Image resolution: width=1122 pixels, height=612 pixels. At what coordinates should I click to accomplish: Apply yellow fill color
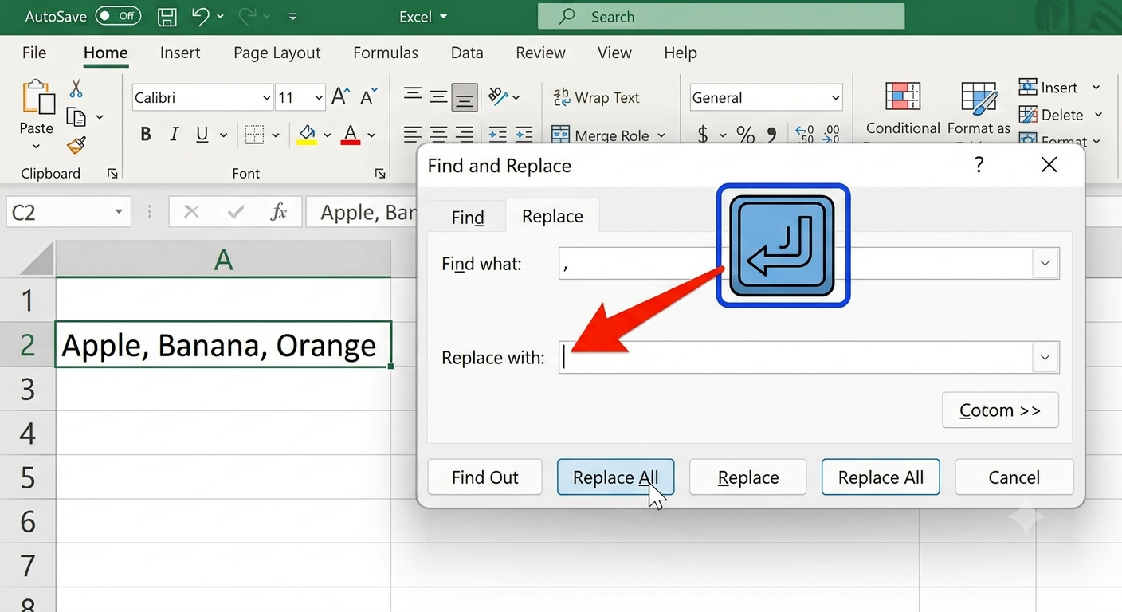(x=308, y=135)
